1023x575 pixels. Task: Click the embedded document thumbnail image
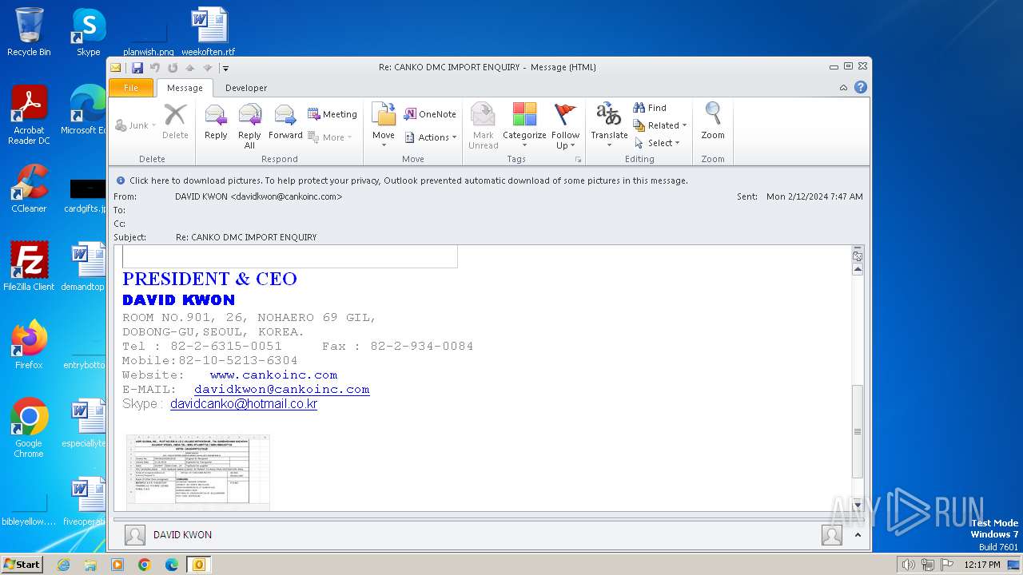(x=198, y=472)
